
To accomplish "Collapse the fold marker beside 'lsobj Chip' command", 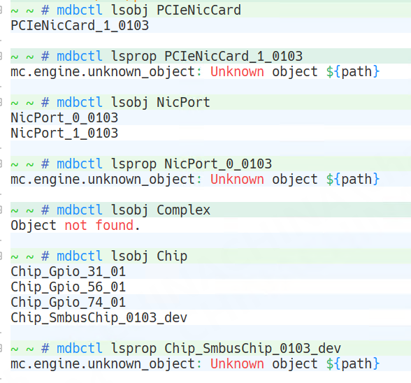I will point(1,256).
